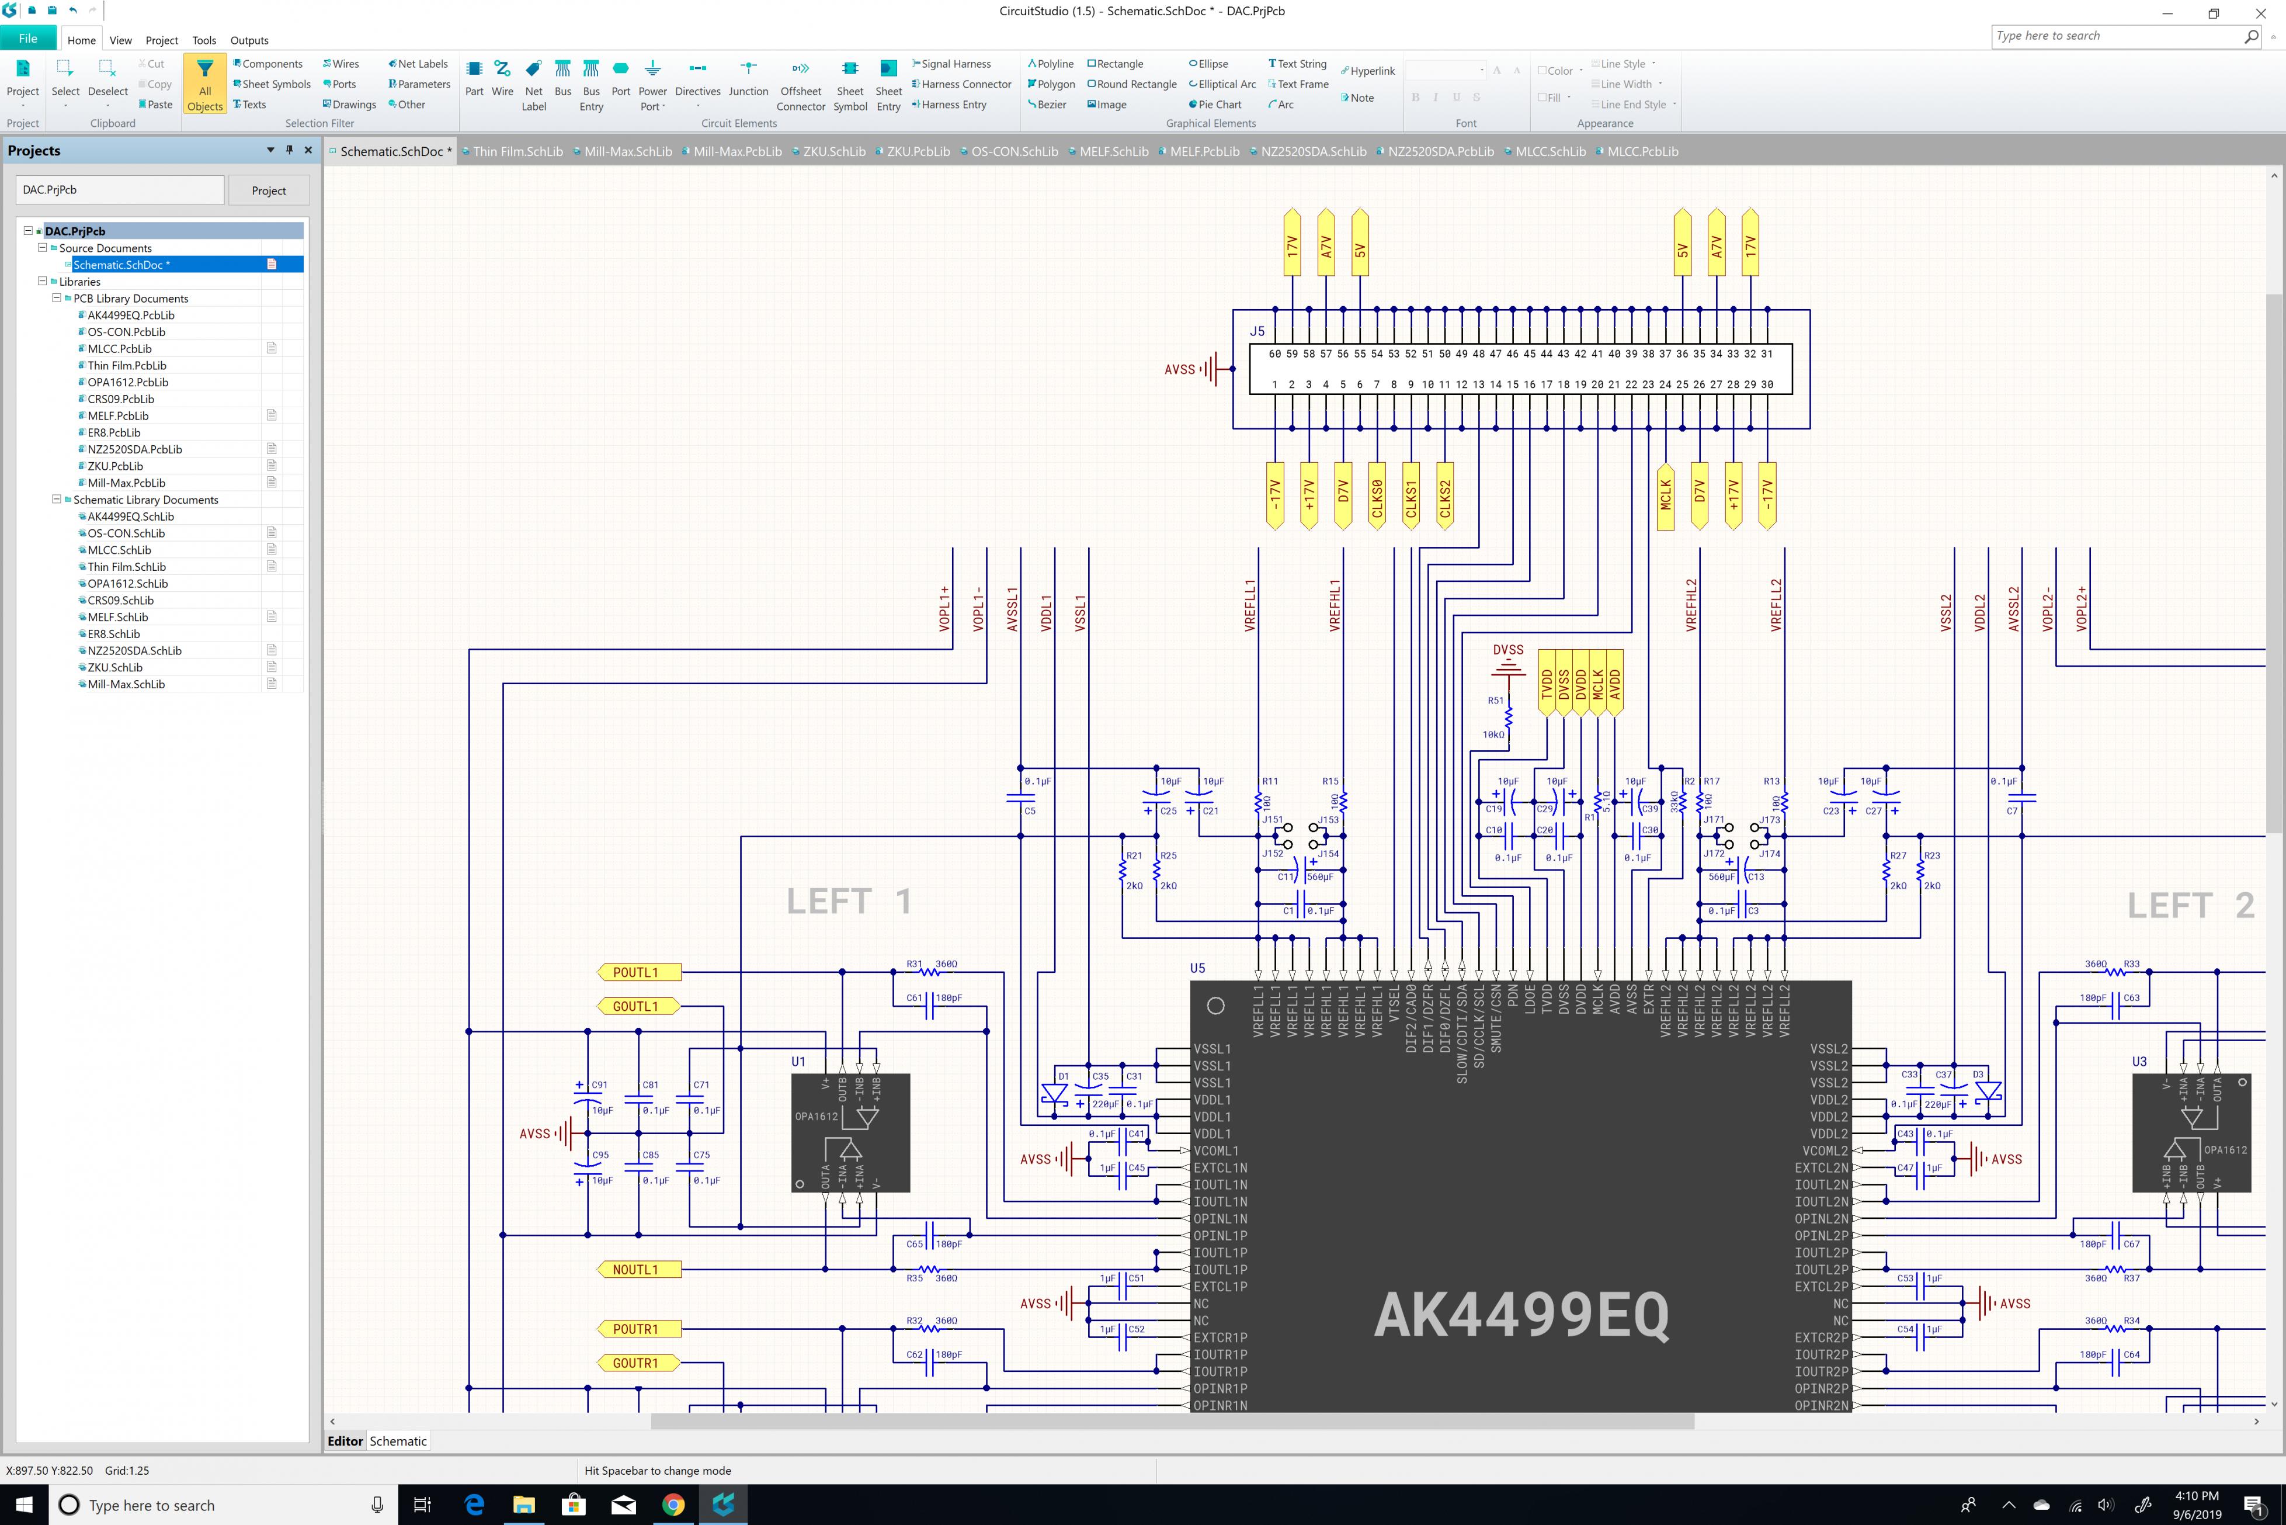The height and width of the screenshot is (1525, 2286).
Task: Click the Project button in Projects panel
Action: (x=268, y=190)
